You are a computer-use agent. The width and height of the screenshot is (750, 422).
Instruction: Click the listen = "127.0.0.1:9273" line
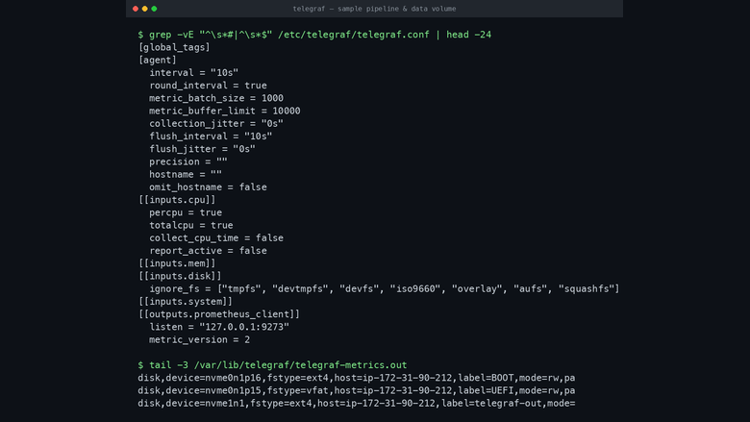[219, 327]
